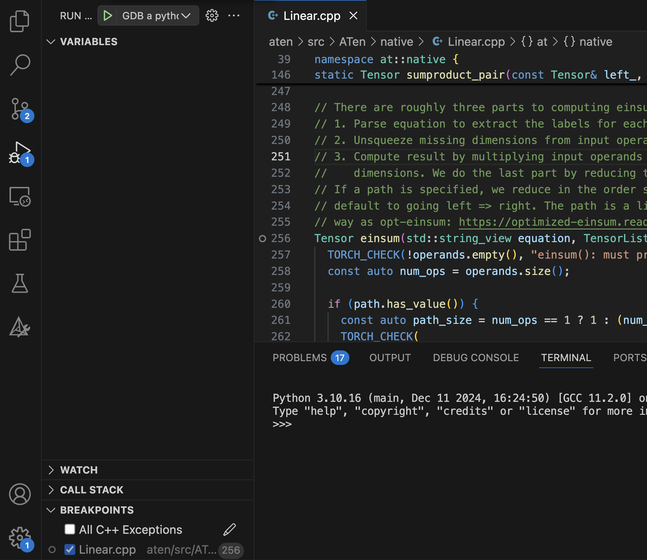647x560 pixels.
Task: Open the optimized-einsum link in comments
Action: [552, 222]
